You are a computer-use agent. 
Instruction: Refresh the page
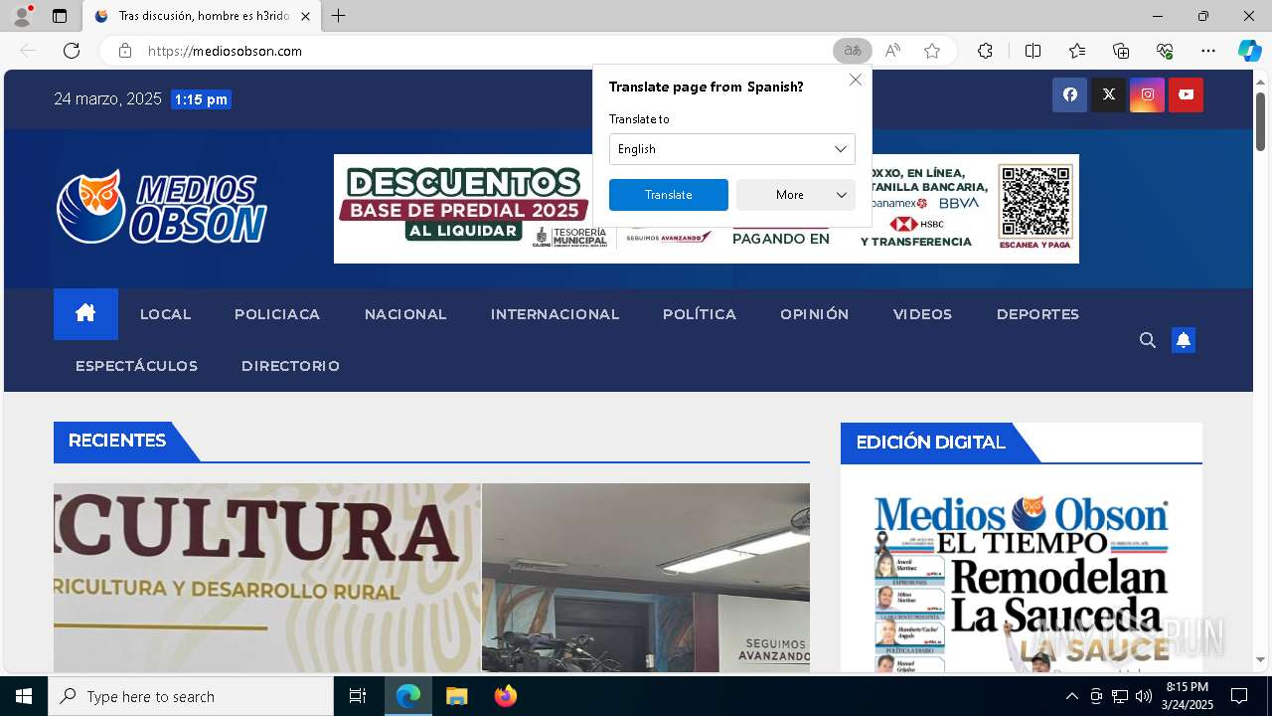[x=72, y=51]
